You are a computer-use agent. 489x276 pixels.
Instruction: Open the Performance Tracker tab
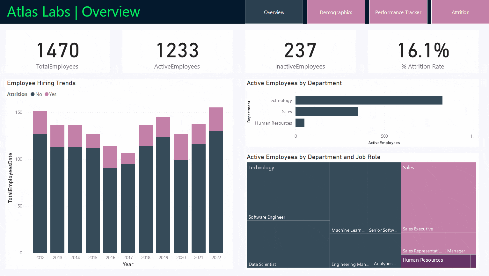pos(398,12)
